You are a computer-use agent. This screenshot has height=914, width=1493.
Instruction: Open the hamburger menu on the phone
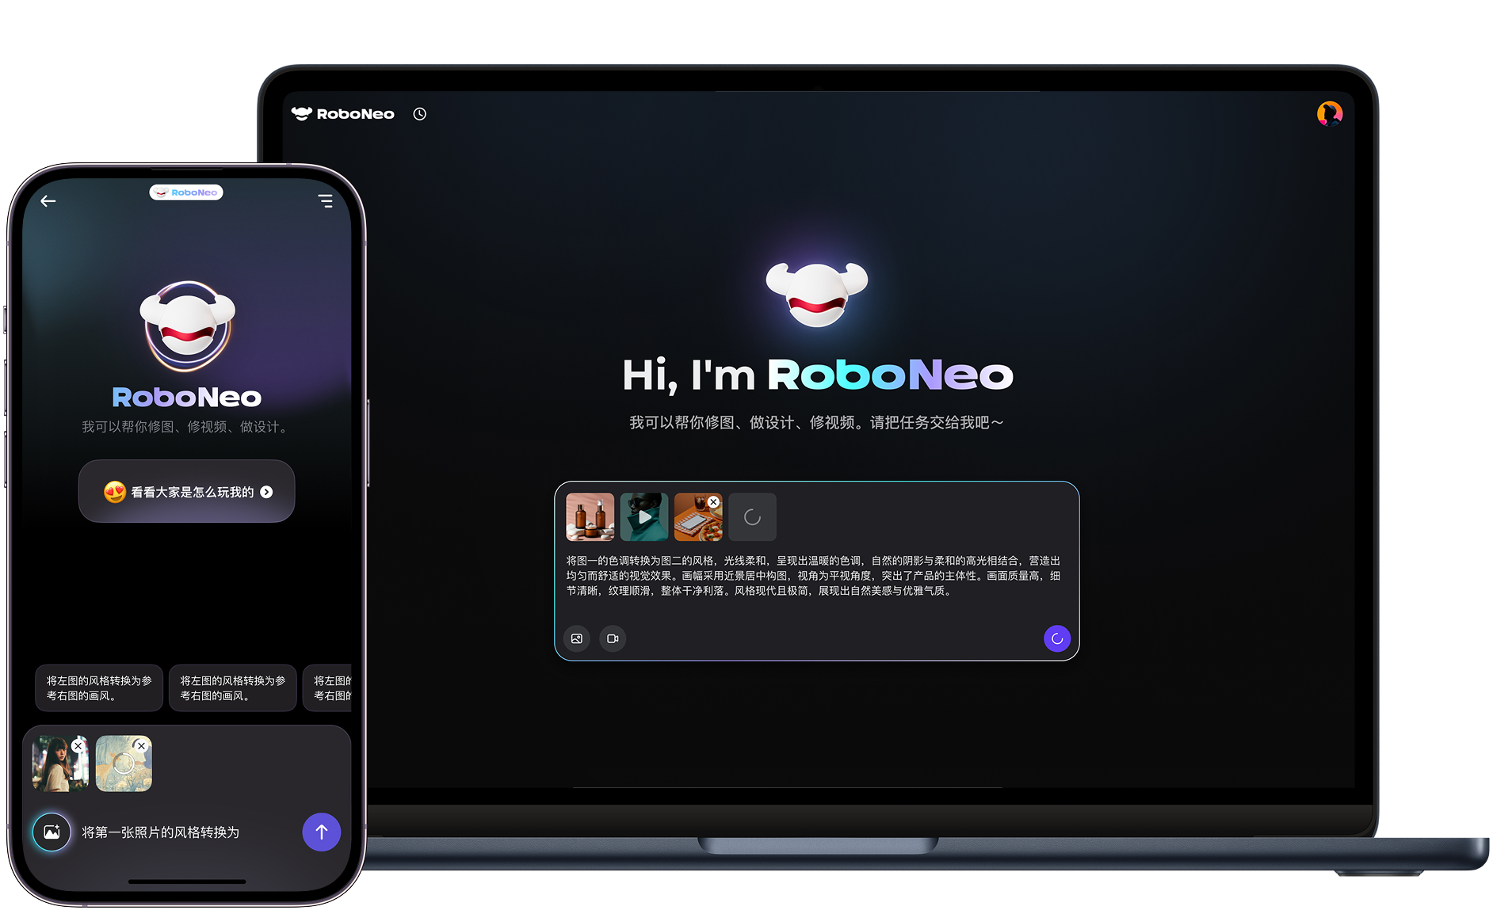click(x=325, y=201)
